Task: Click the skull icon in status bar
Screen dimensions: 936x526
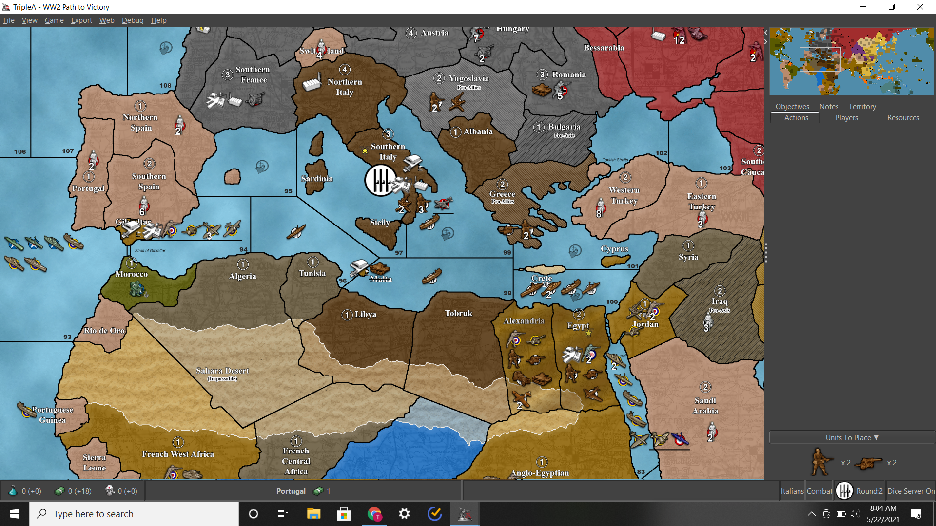Action: click(110, 490)
